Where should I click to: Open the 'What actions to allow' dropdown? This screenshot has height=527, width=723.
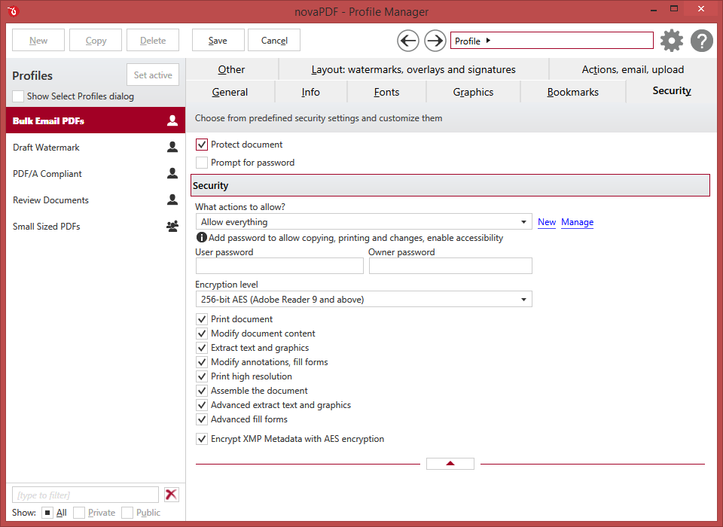point(364,222)
